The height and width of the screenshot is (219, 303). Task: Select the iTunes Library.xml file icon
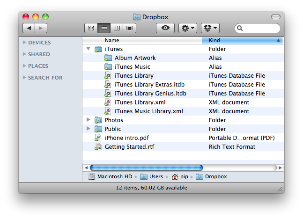(108, 102)
